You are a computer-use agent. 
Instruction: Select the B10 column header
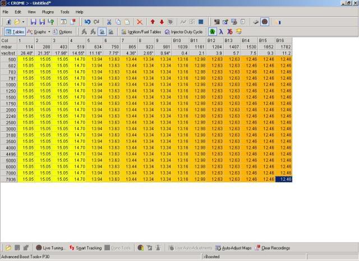(x=181, y=40)
